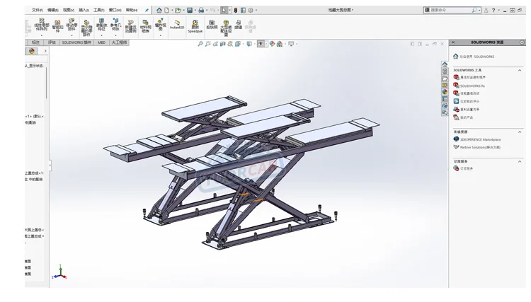Pin the menu bar with pushpin
The width and height of the screenshot is (531, 302).
147,10
